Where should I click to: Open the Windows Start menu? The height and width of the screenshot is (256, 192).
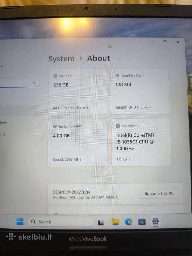click(x=20, y=222)
